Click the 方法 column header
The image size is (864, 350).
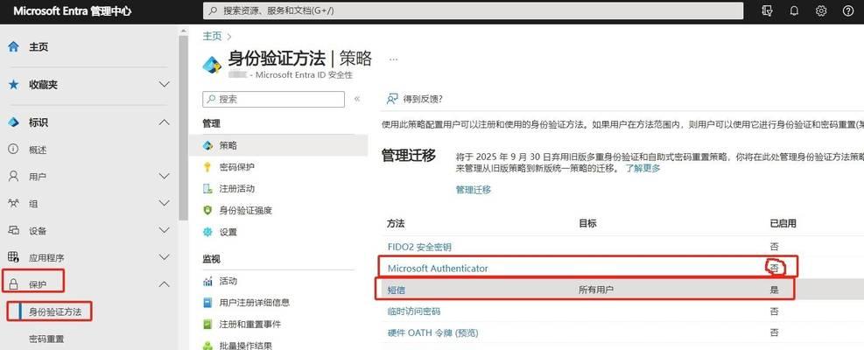click(x=397, y=223)
